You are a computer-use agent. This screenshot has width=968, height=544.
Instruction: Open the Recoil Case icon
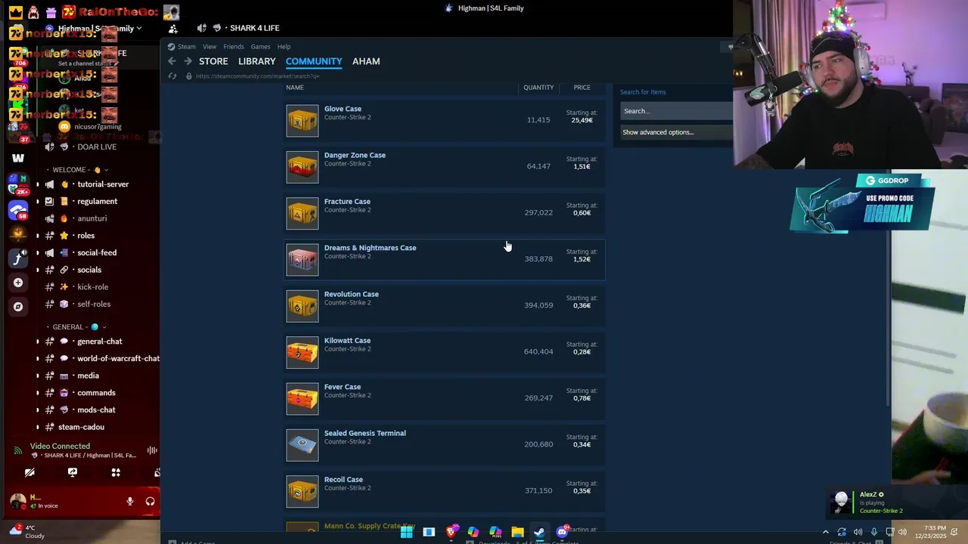click(x=302, y=491)
